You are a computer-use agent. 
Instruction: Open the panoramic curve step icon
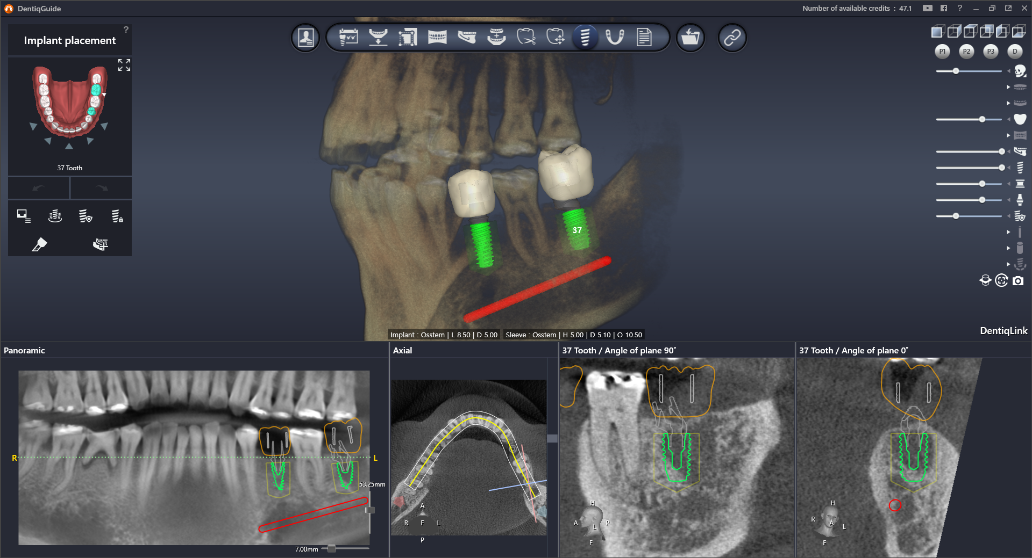437,37
